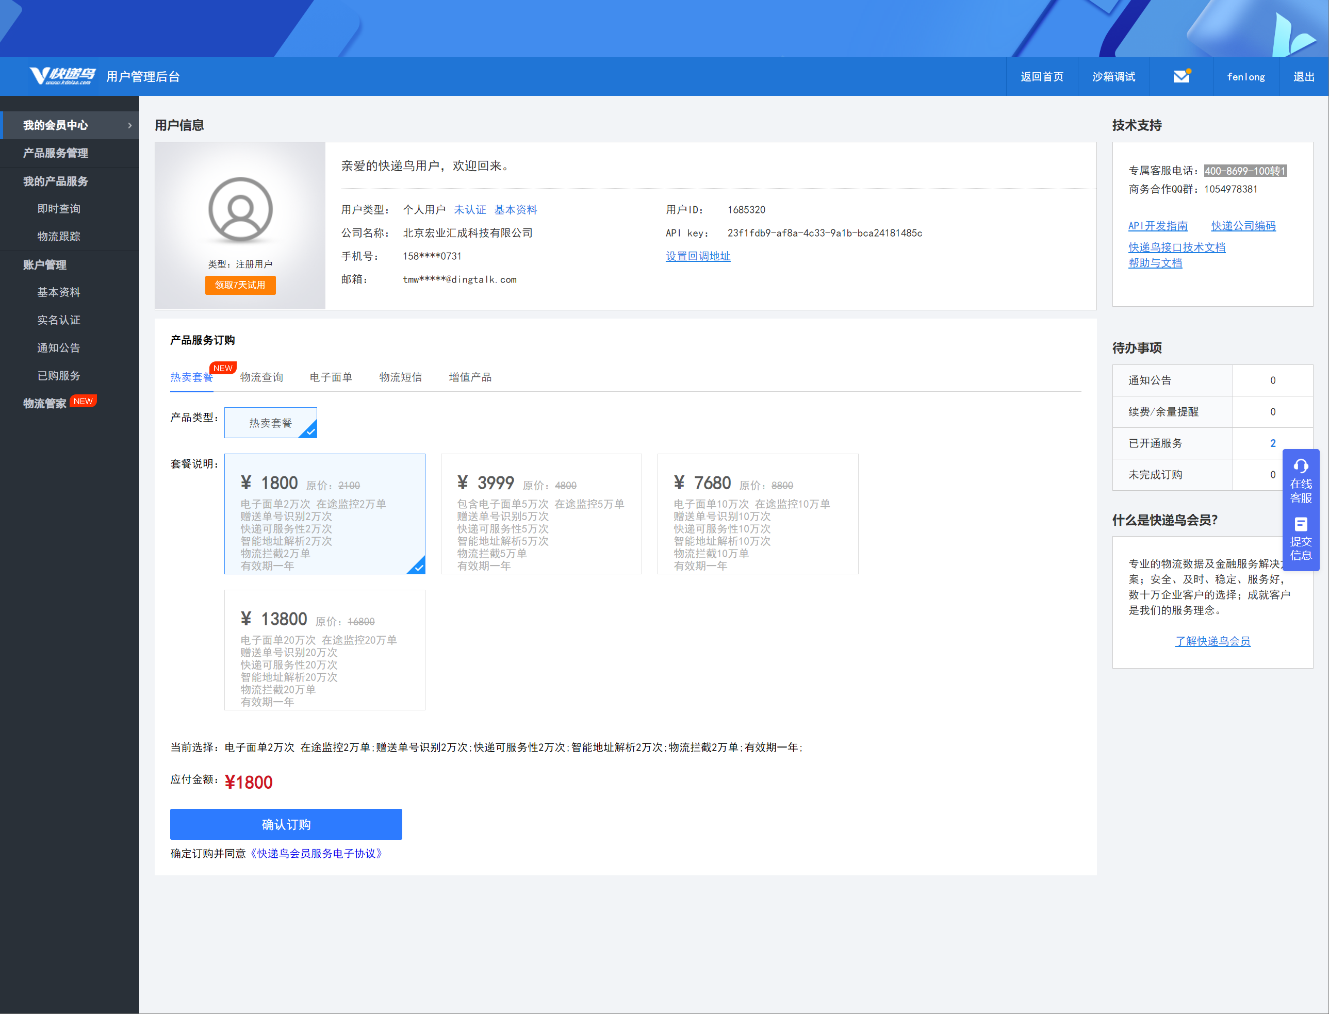
Task: Open 账户管理 sidebar section
Action: 45,264
